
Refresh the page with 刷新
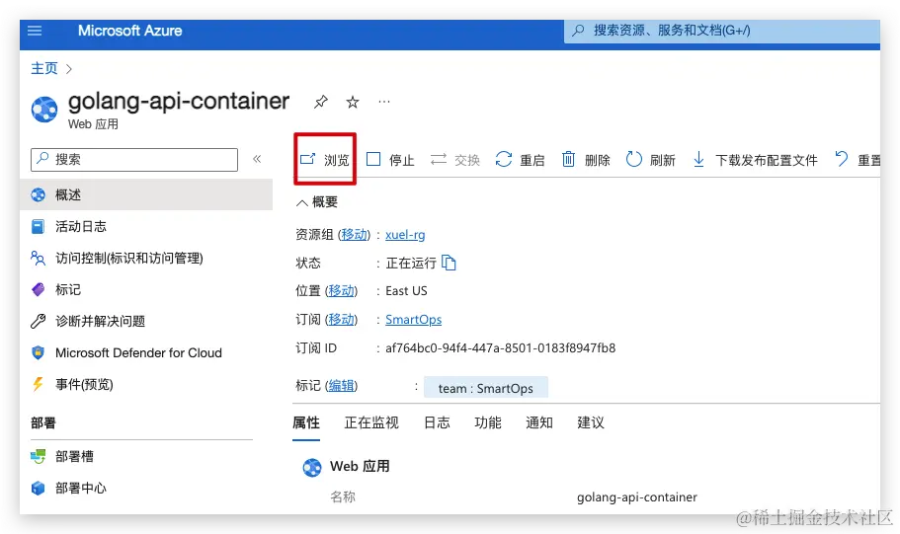650,160
